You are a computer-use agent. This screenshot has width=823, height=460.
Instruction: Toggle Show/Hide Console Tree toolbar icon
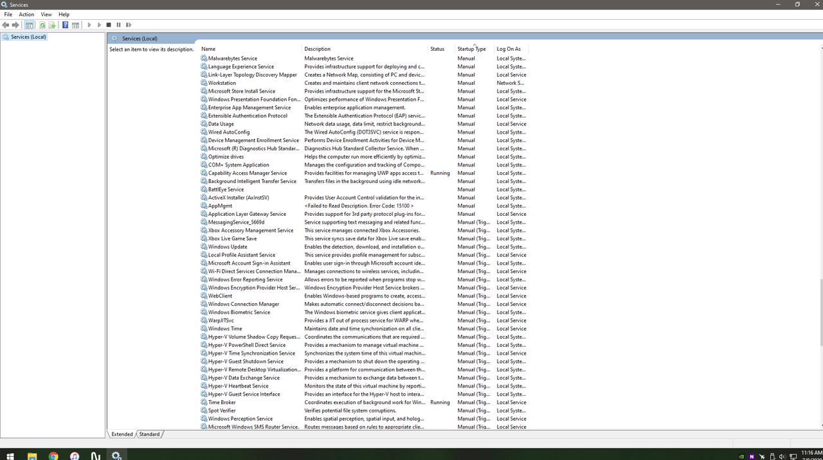click(x=29, y=25)
